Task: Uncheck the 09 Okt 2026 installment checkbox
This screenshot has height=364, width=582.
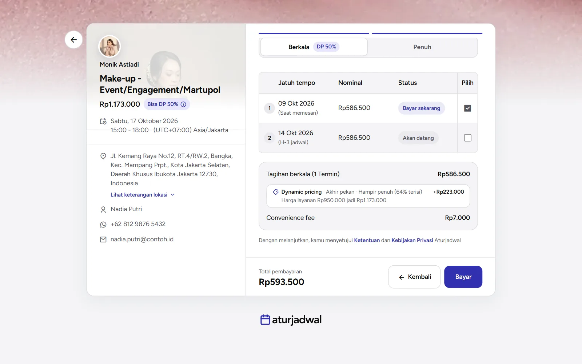Action: 468,108
